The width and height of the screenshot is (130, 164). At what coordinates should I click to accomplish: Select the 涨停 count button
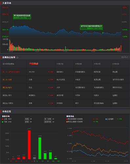[27, 119]
